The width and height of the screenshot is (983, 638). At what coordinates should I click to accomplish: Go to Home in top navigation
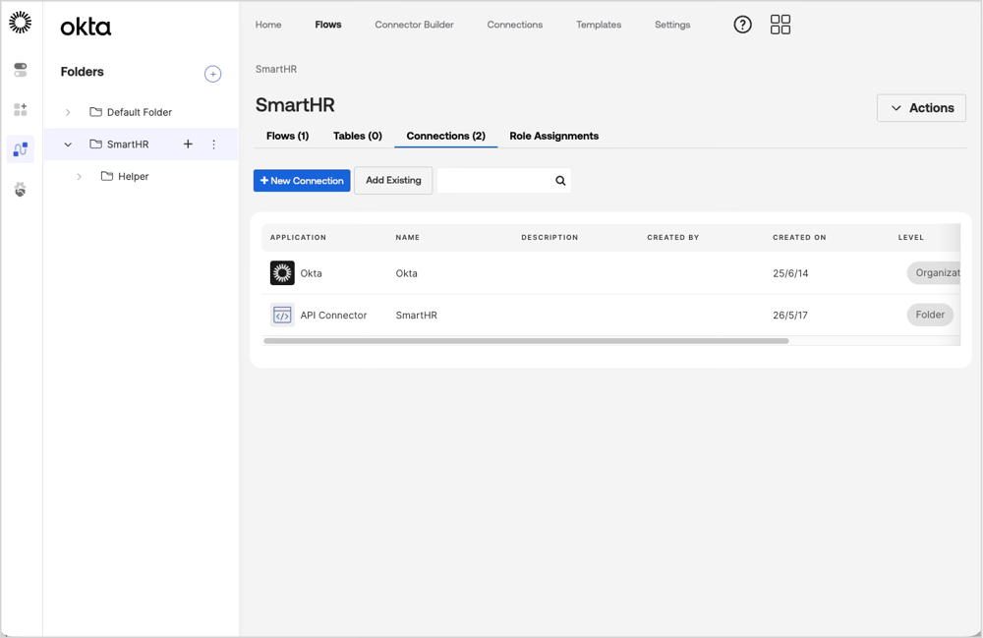pyautogui.click(x=268, y=25)
